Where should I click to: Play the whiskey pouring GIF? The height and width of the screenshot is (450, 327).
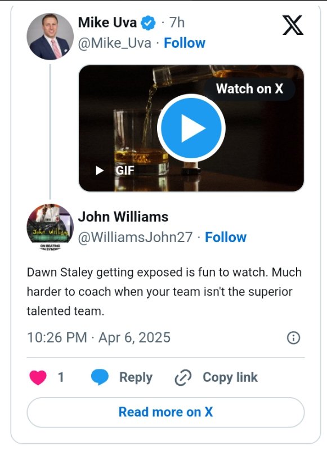191,128
